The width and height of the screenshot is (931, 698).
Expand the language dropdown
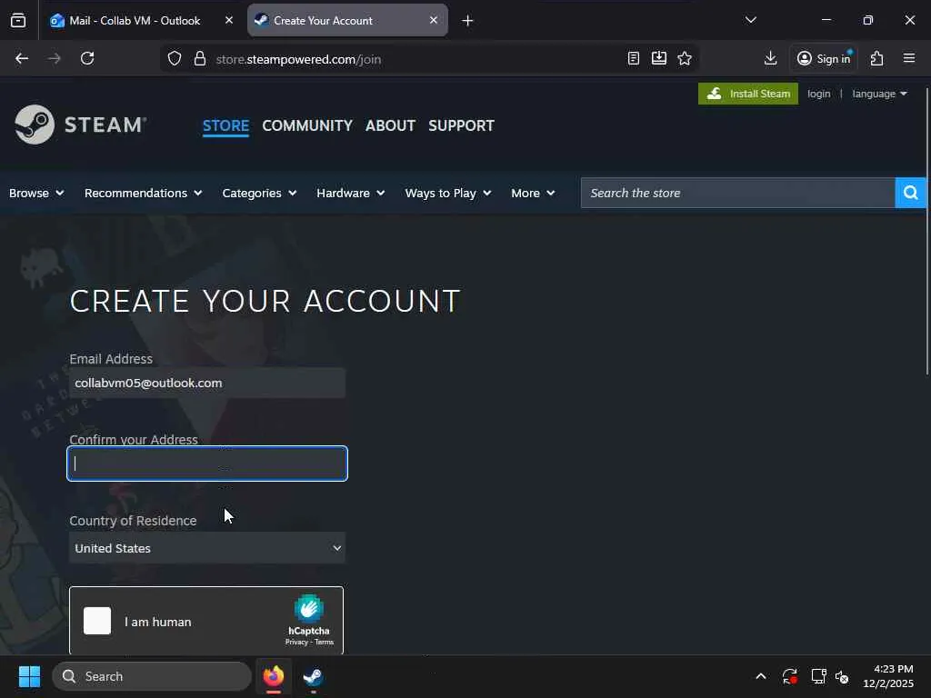[x=879, y=94]
